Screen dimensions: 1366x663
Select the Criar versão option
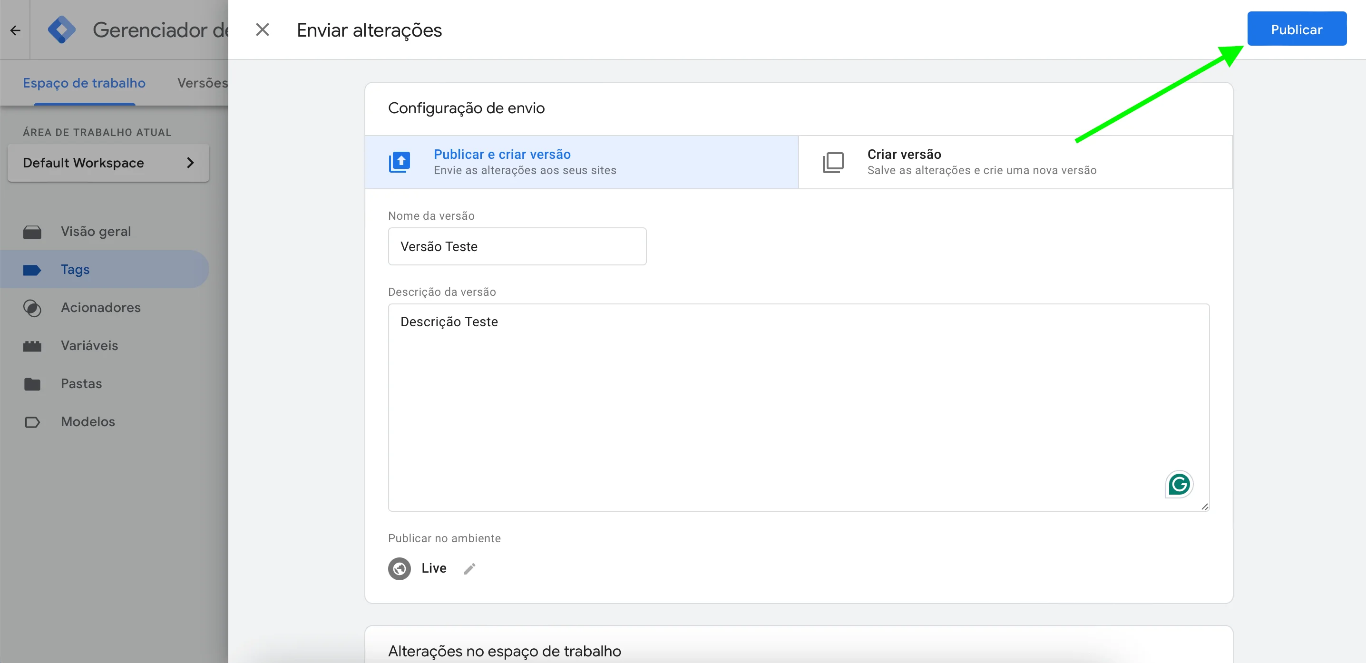[x=1015, y=162]
